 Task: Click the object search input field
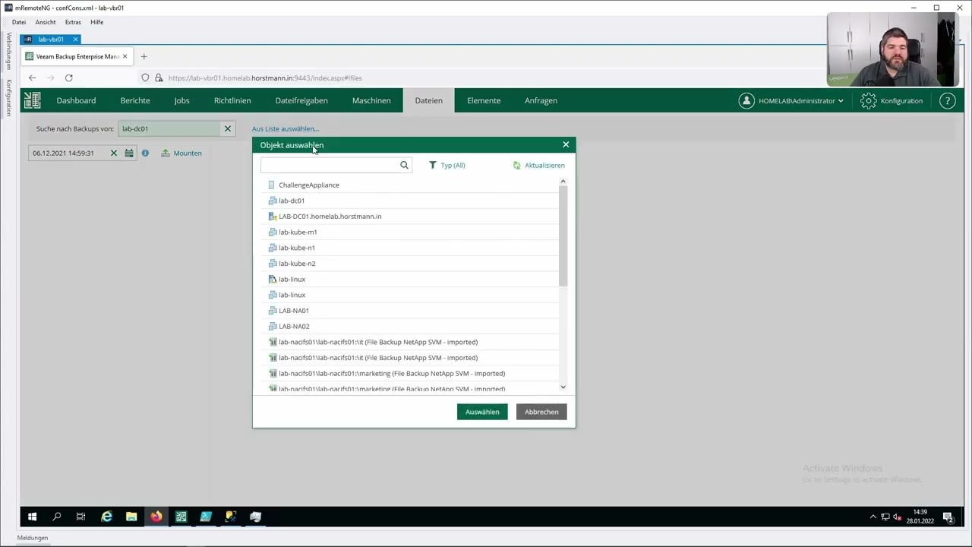[330, 165]
